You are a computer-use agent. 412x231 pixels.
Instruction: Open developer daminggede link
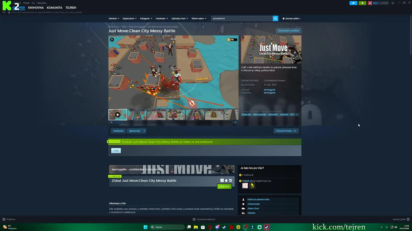point(269,90)
